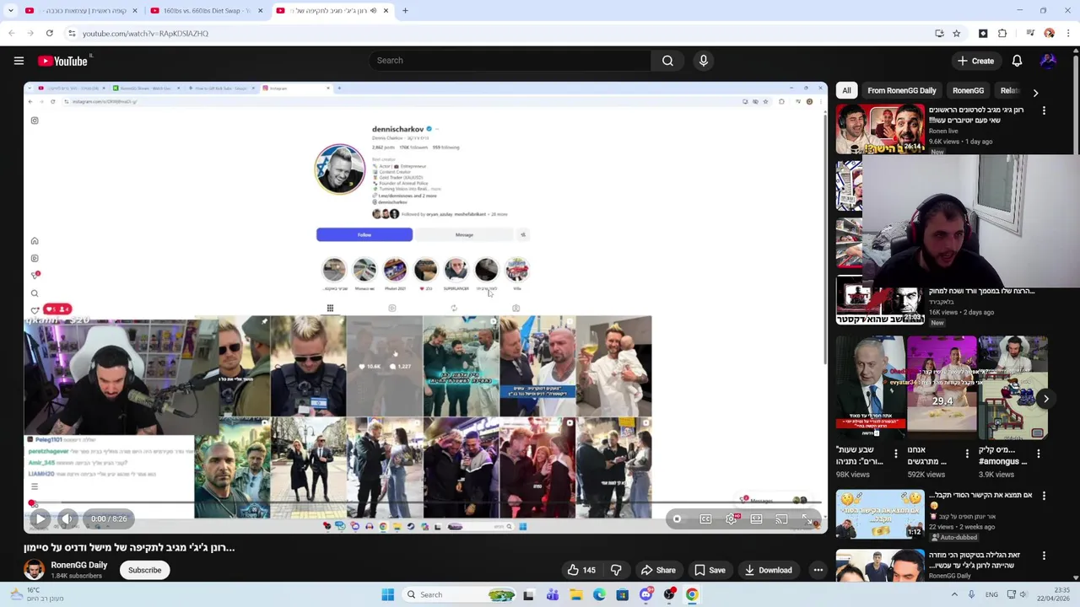
Task: View site information in address bar
Action: point(72,34)
